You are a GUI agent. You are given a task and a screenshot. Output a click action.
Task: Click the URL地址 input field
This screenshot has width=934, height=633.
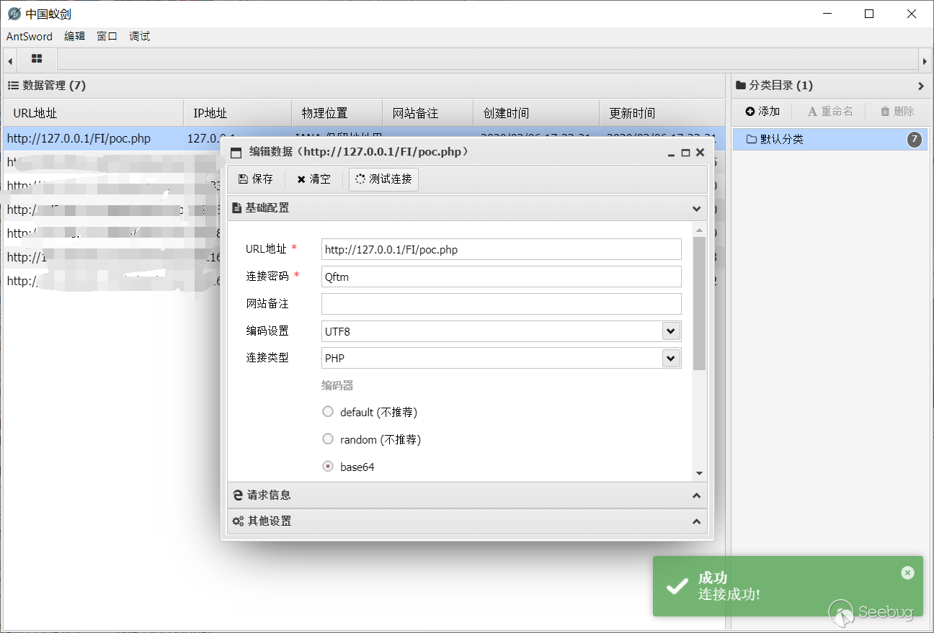tap(501, 249)
